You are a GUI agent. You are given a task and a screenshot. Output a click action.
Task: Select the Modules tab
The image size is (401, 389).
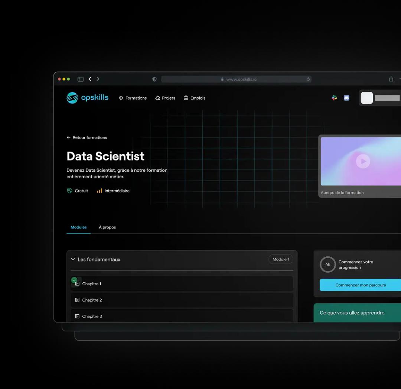point(78,227)
